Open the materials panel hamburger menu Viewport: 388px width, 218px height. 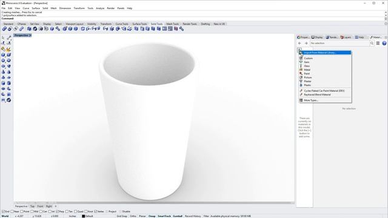(378, 43)
